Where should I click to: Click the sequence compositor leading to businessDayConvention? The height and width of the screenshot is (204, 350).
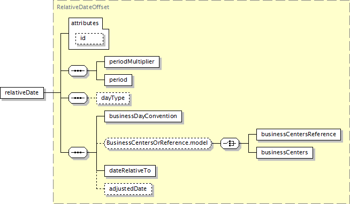(78, 153)
